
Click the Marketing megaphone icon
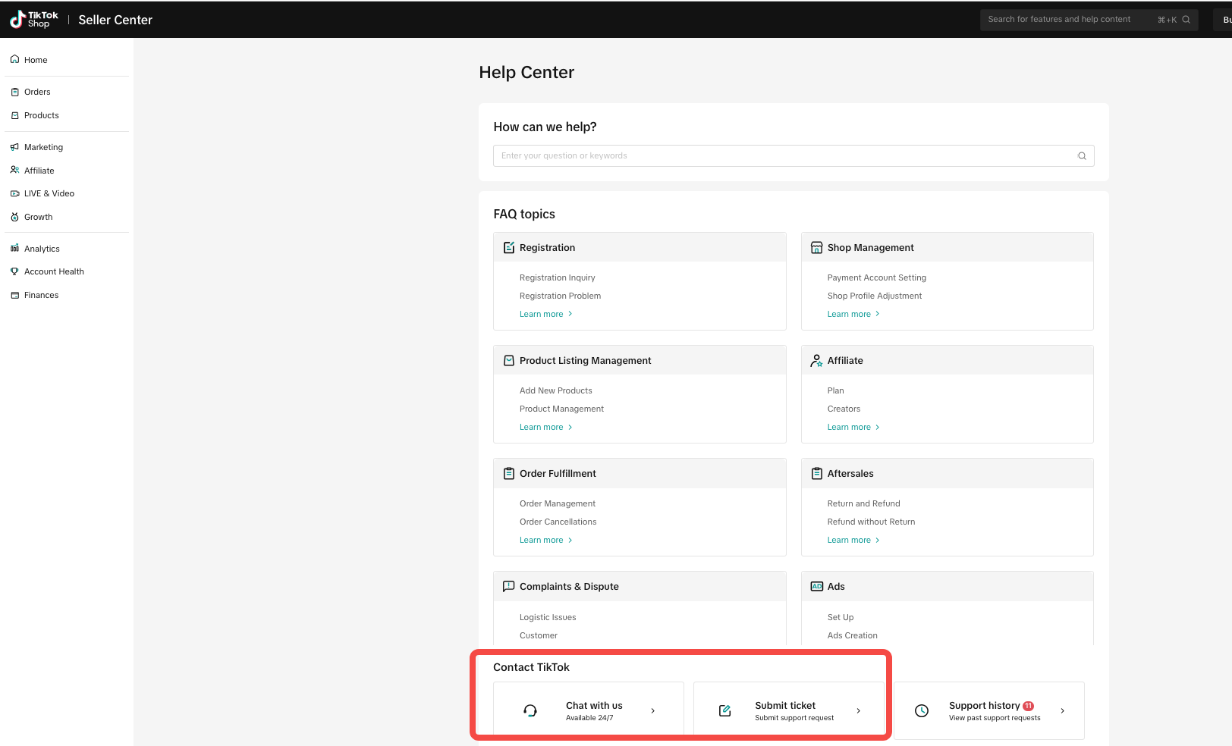(14, 147)
